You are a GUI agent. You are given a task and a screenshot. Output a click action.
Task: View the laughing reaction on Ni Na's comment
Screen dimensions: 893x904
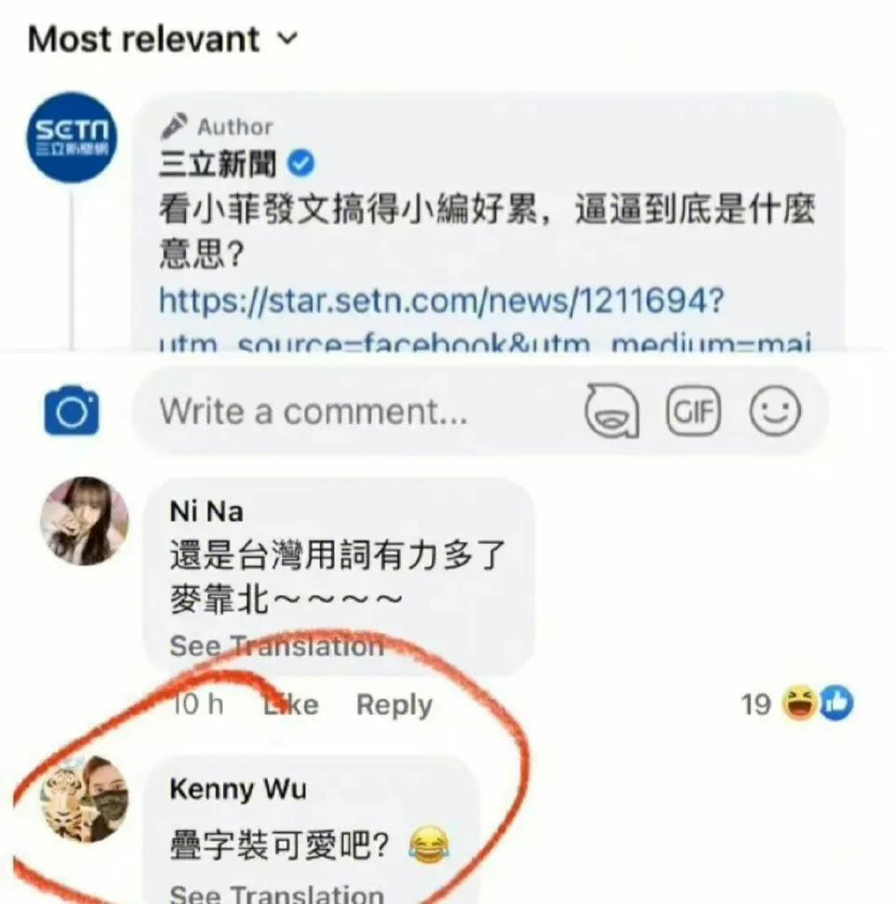(799, 703)
